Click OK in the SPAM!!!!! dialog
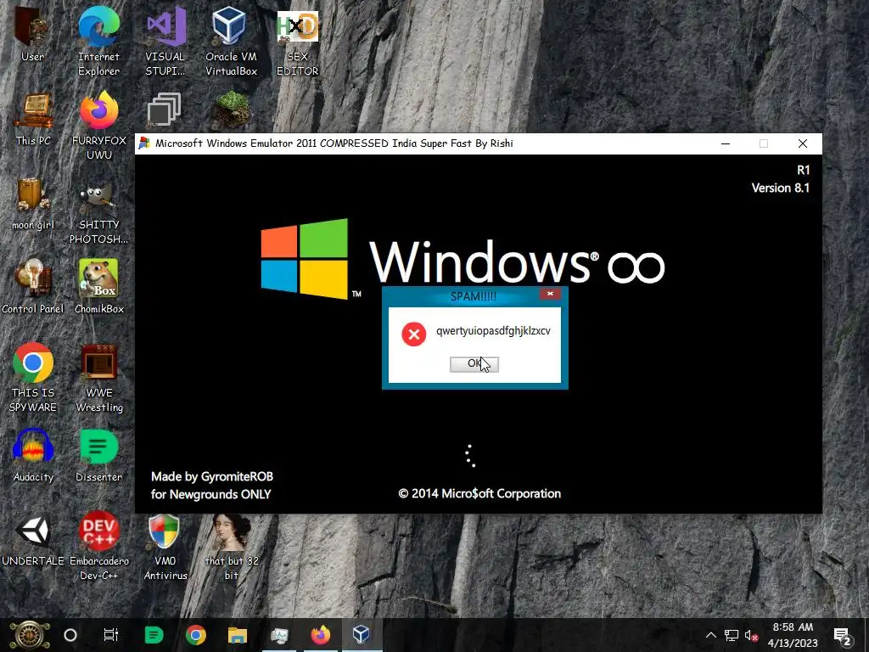869x652 pixels. [474, 363]
